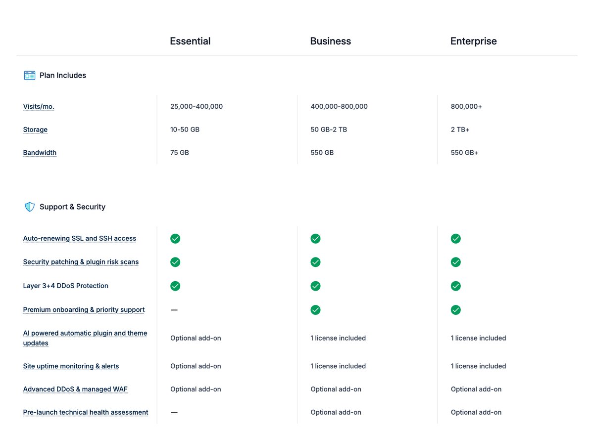The height and width of the screenshot is (429, 594).
Task: Click Essential checkmark for Layer 3+4 DDoS
Action: pos(175,286)
